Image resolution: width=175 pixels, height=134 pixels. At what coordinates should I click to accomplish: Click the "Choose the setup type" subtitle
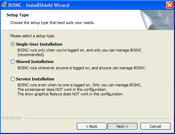click(x=53, y=23)
